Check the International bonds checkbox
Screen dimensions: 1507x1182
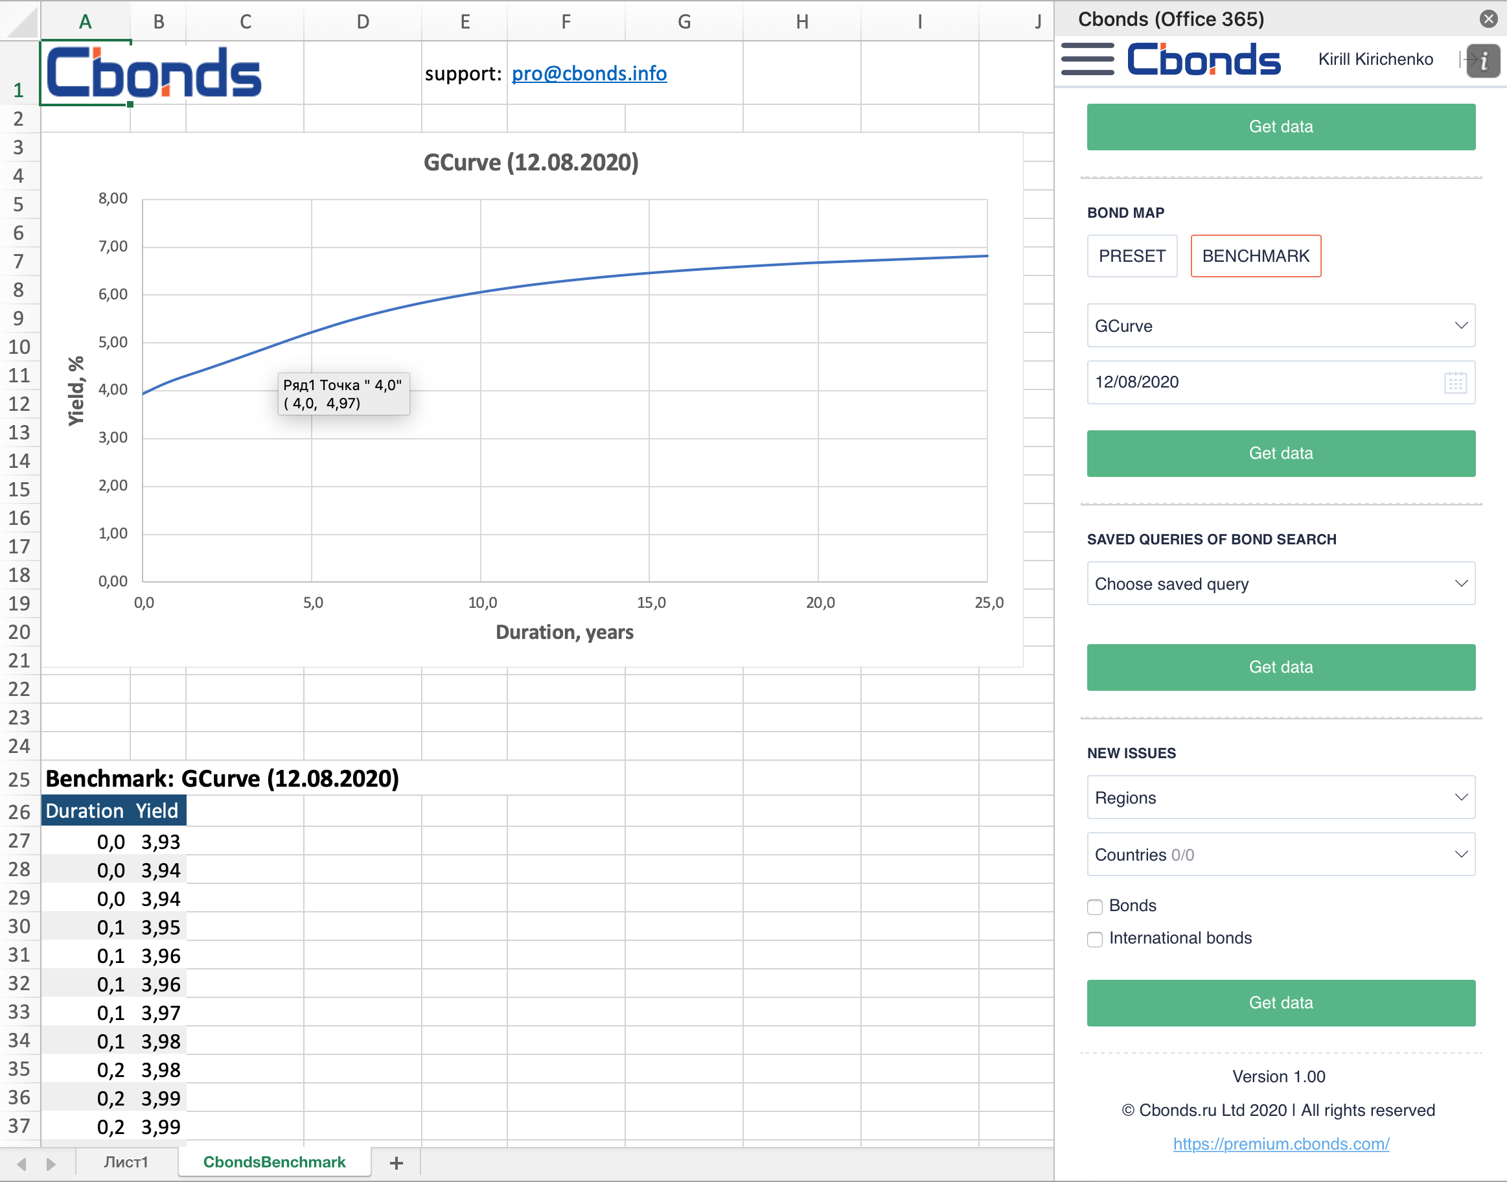point(1095,939)
